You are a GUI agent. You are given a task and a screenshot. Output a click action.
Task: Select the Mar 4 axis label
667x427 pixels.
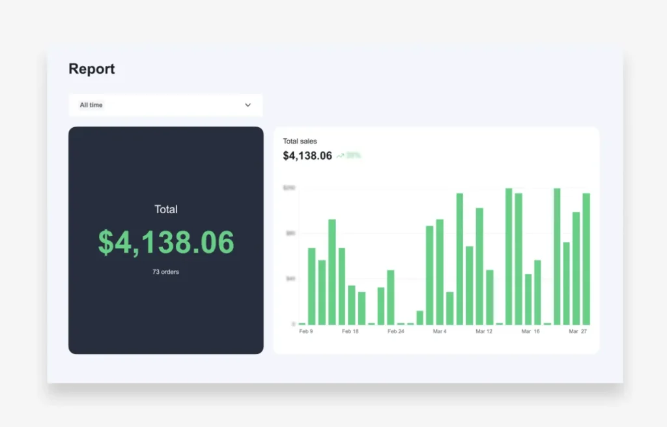coord(440,331)
